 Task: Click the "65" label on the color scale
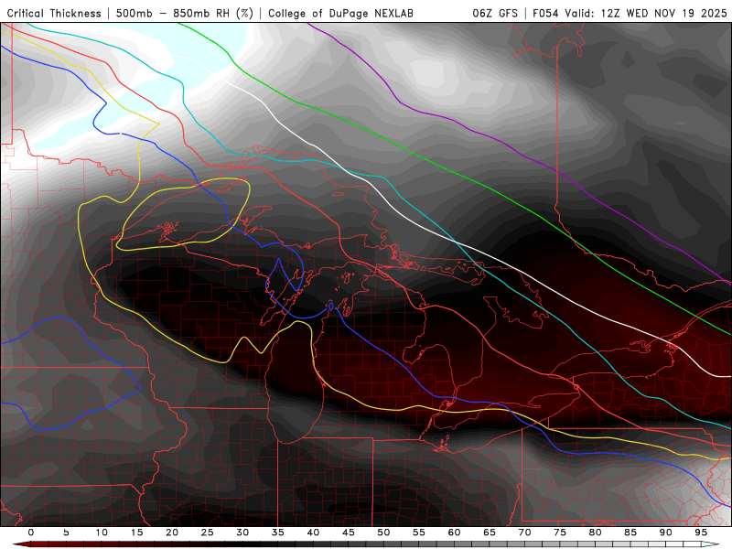[x=490, y=533]
